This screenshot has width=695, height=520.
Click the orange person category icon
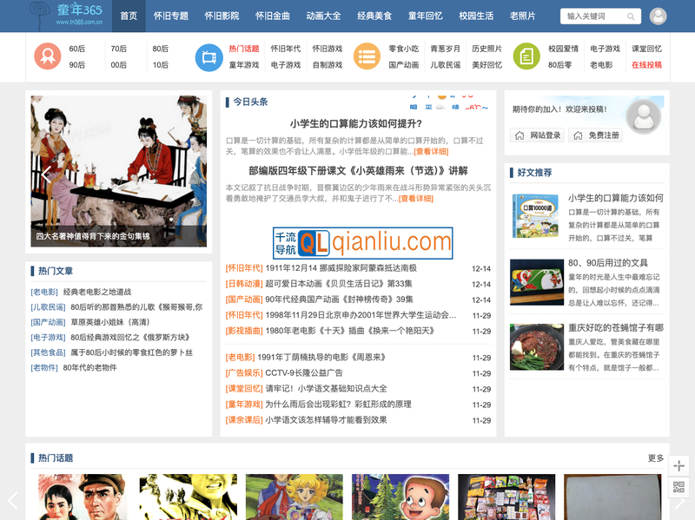47,56
